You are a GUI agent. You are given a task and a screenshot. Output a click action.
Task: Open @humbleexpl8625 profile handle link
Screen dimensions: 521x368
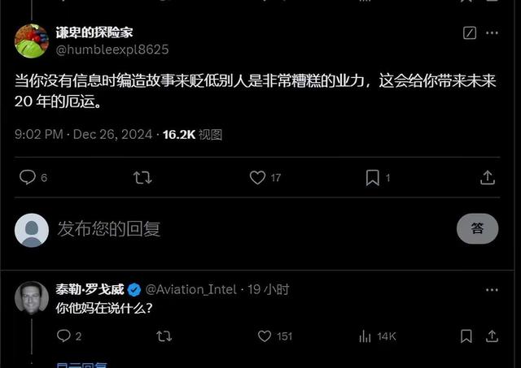(x=112, y=50)
